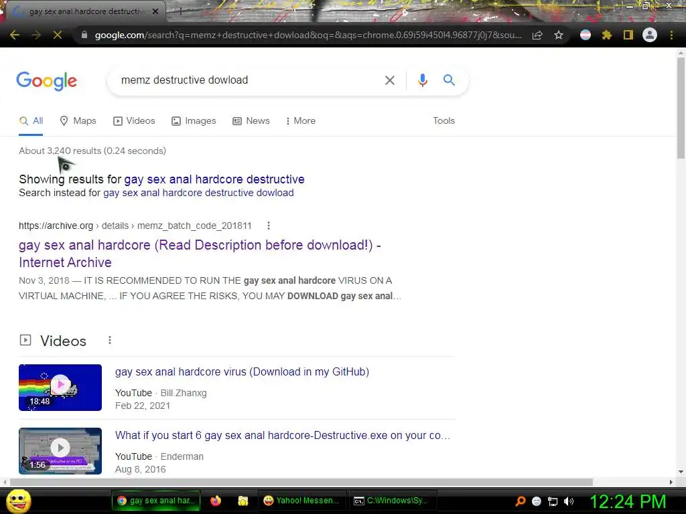Launch Firefox from the taskbar

click(x=216, y=501)
